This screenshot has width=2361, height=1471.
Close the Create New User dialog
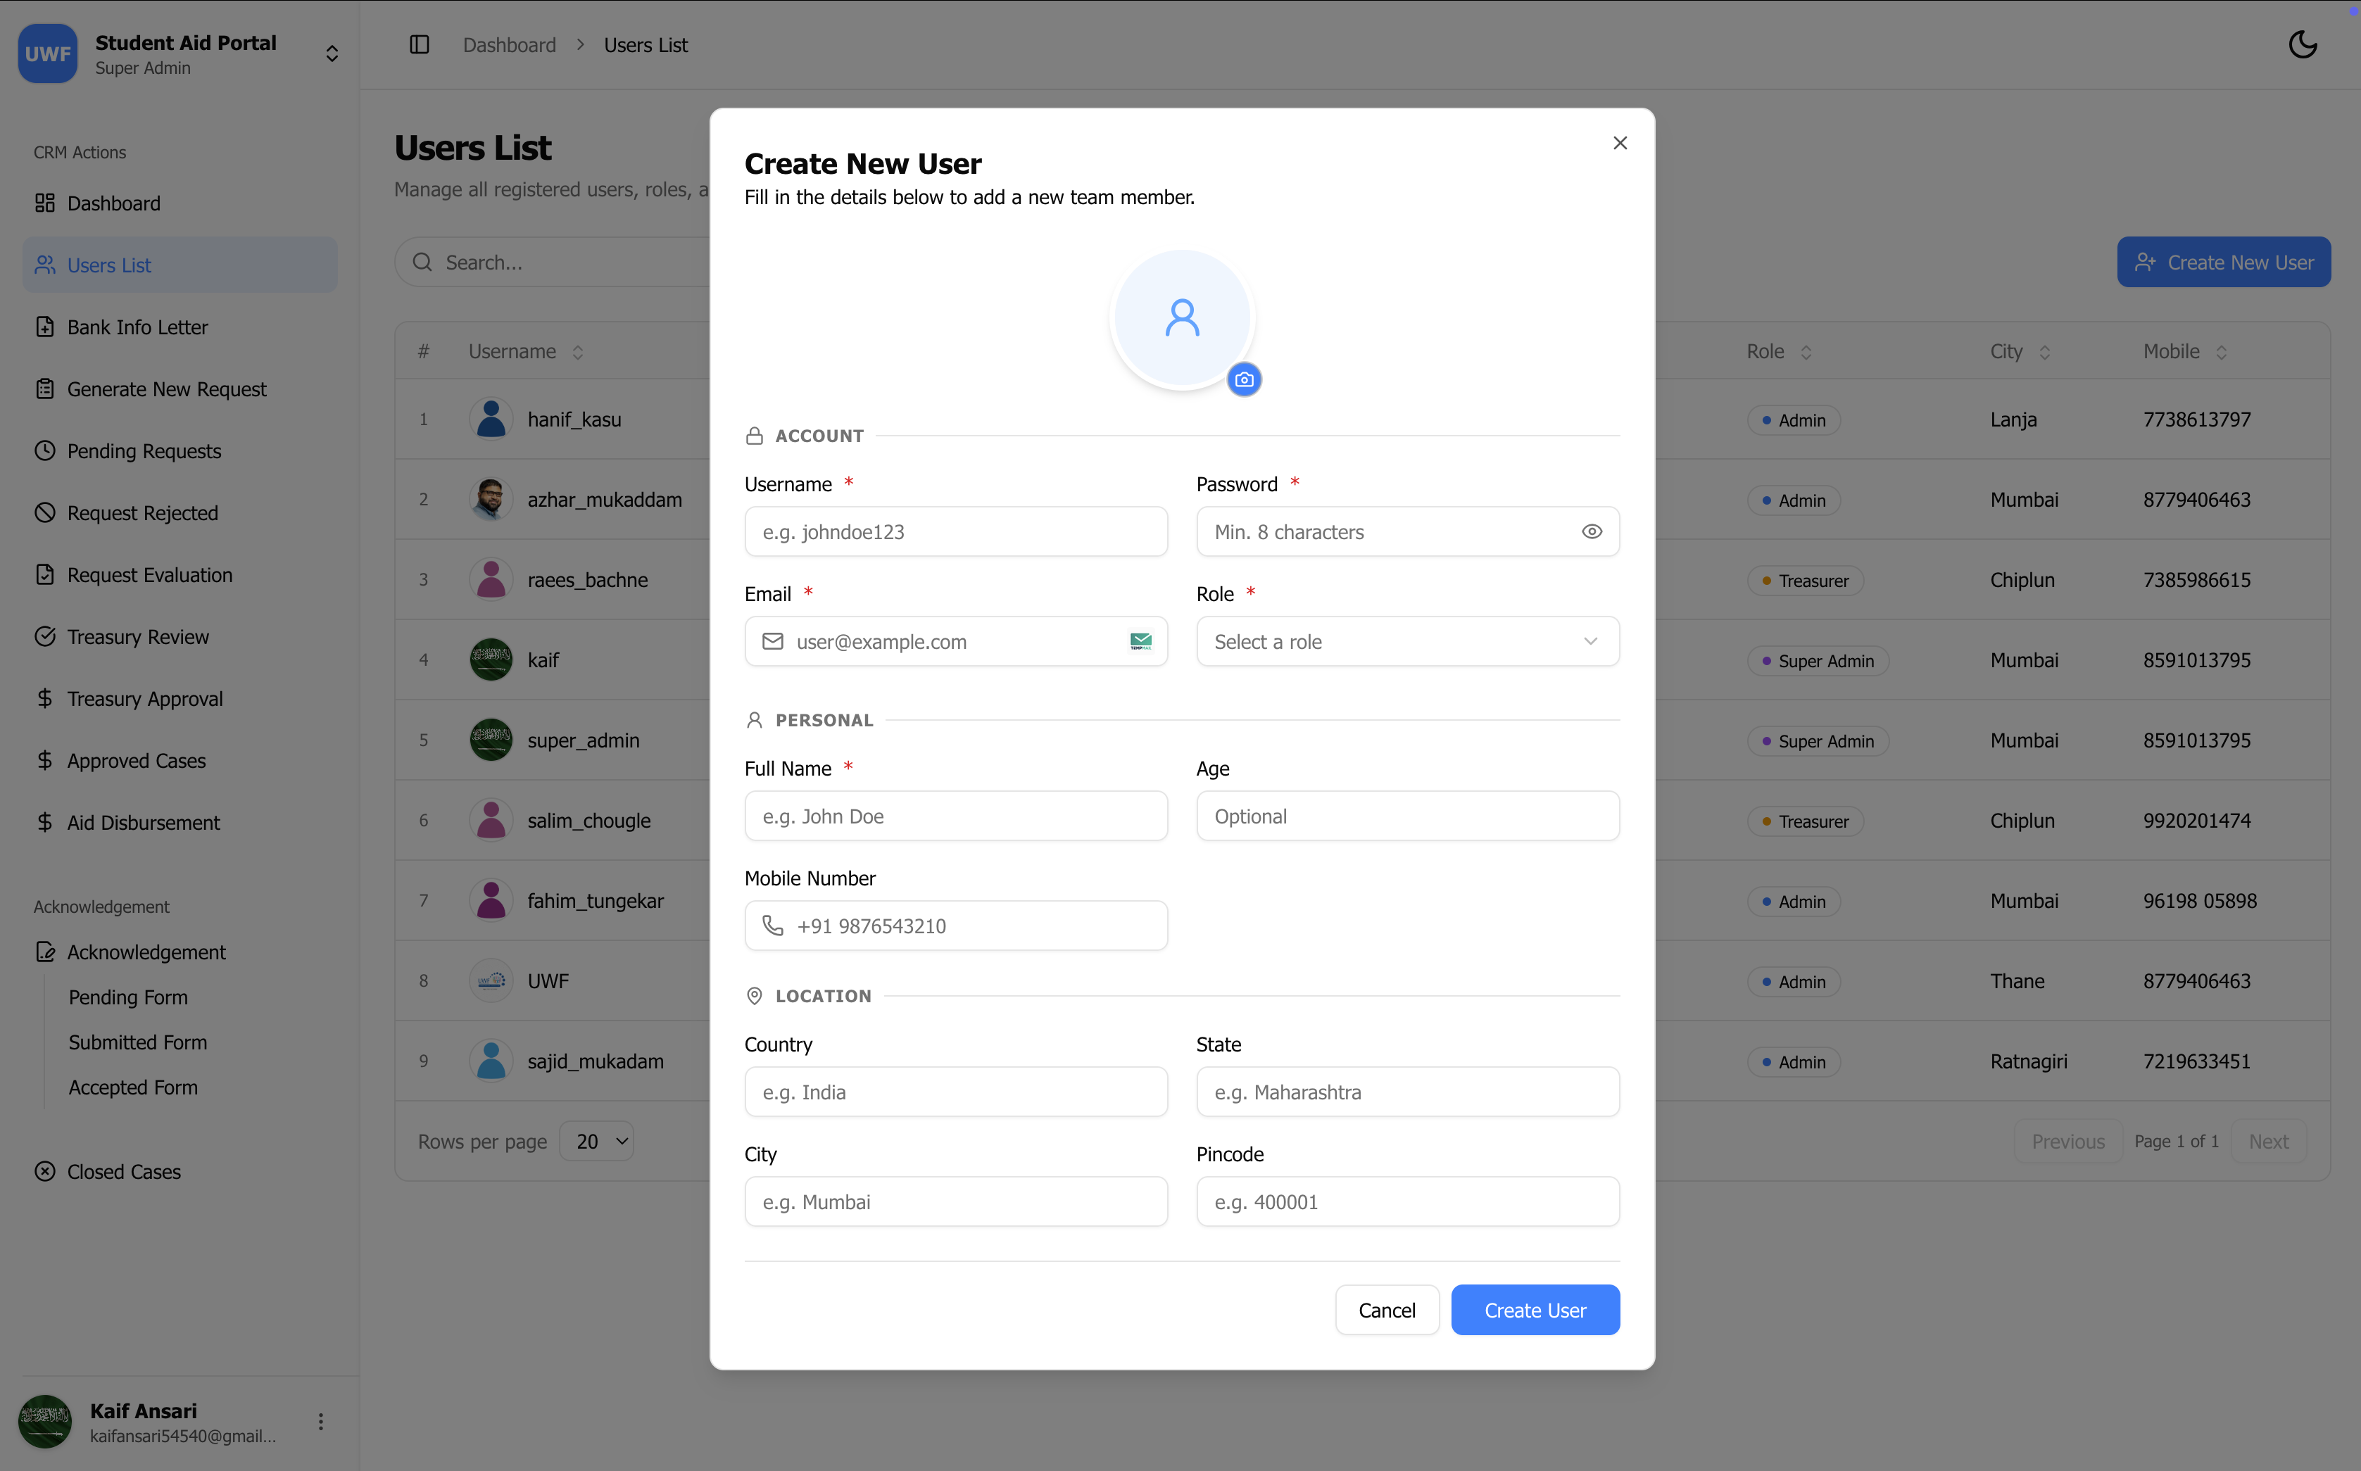(x=1620, y=143)
